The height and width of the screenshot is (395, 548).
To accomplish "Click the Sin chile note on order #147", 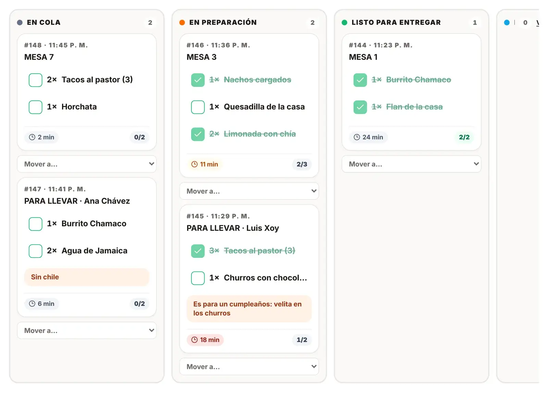I will (87, 277).
